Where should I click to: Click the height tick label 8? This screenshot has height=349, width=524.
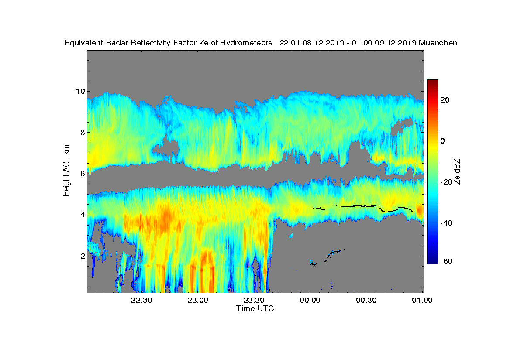coord(82,132)
